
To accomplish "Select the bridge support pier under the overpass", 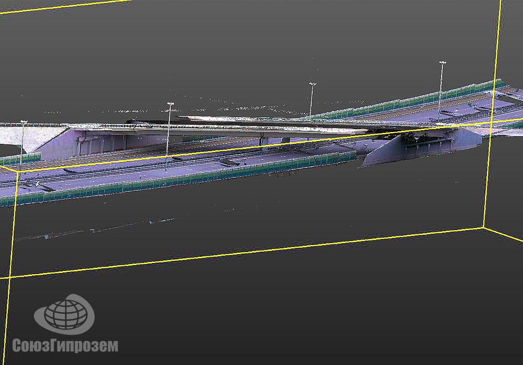I will pos(263,144).
